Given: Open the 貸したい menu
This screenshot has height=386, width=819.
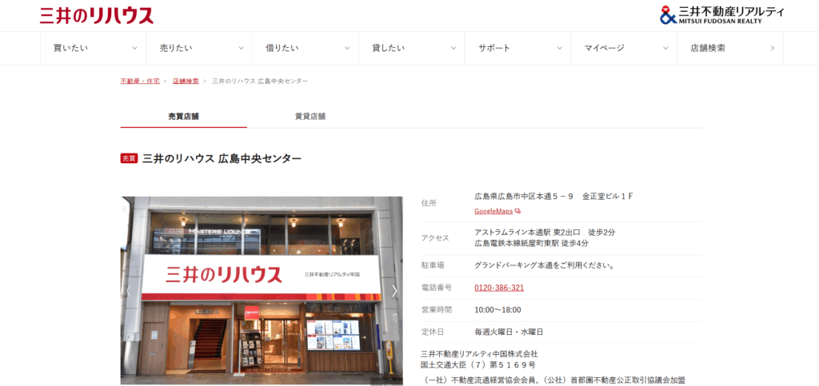Looking at the screenshot, I should pos(412,48).
